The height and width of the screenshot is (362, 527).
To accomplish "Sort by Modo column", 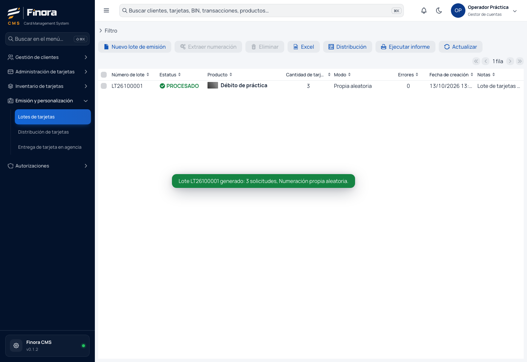I will [349, 75].
